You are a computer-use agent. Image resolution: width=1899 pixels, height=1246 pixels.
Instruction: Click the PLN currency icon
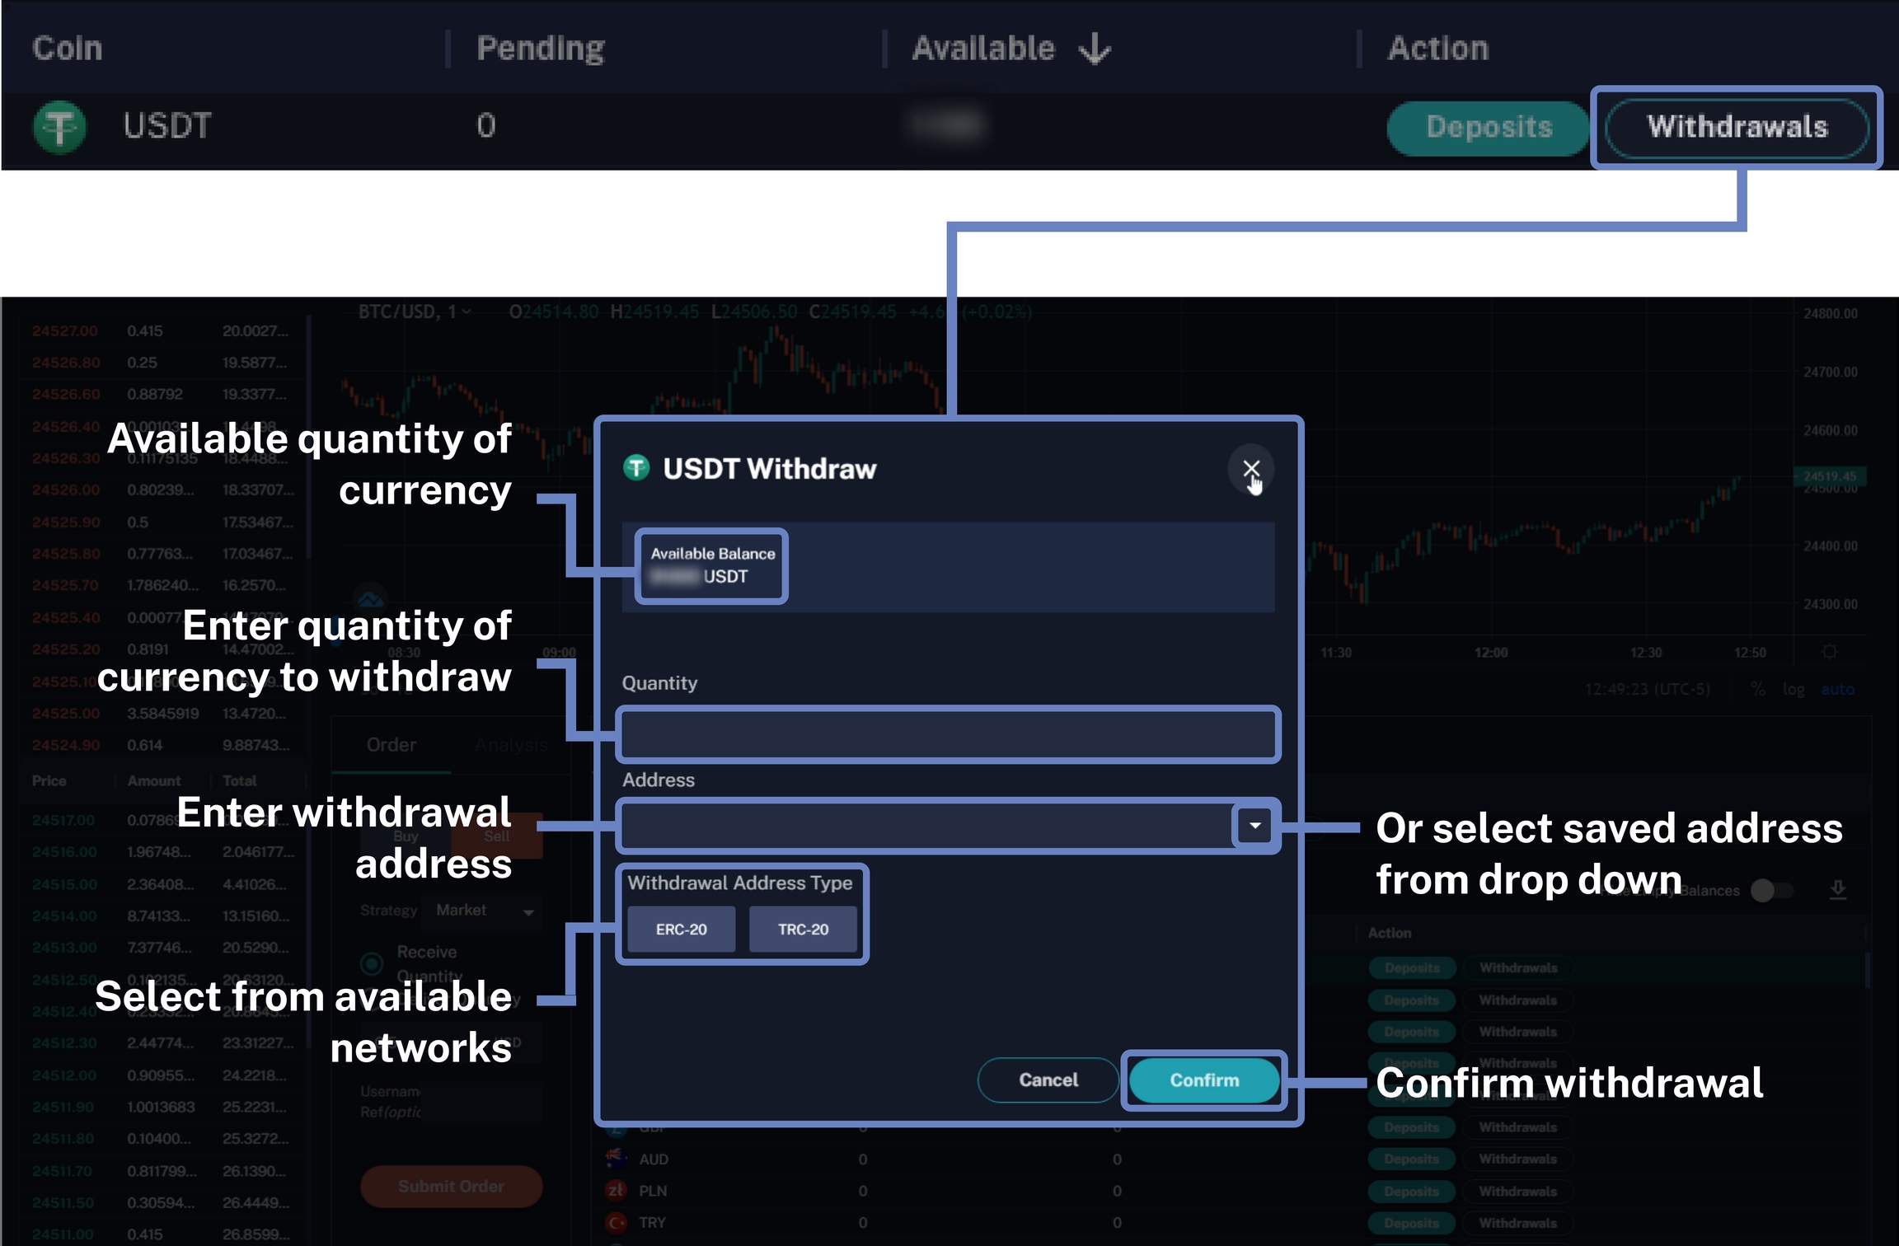pyautogui.click(x=616, y=1190)
